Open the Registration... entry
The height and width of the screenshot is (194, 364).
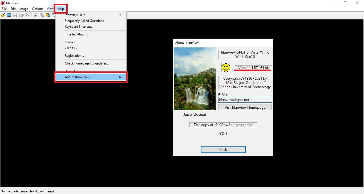pyautogui.click(x=91, y=56)
